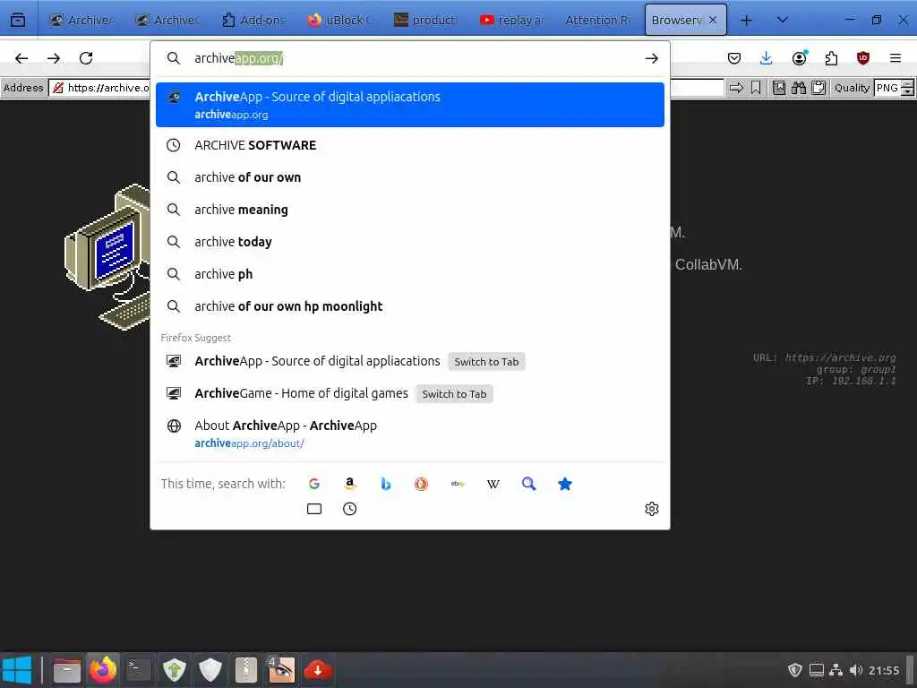Open Firefox View in the tab strip
Viewport: 917px width, 688px height.
(18, 20)
